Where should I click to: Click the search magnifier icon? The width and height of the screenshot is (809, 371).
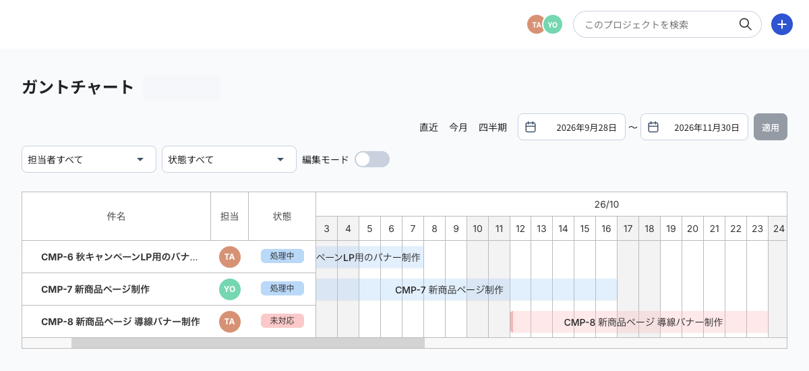745,24
